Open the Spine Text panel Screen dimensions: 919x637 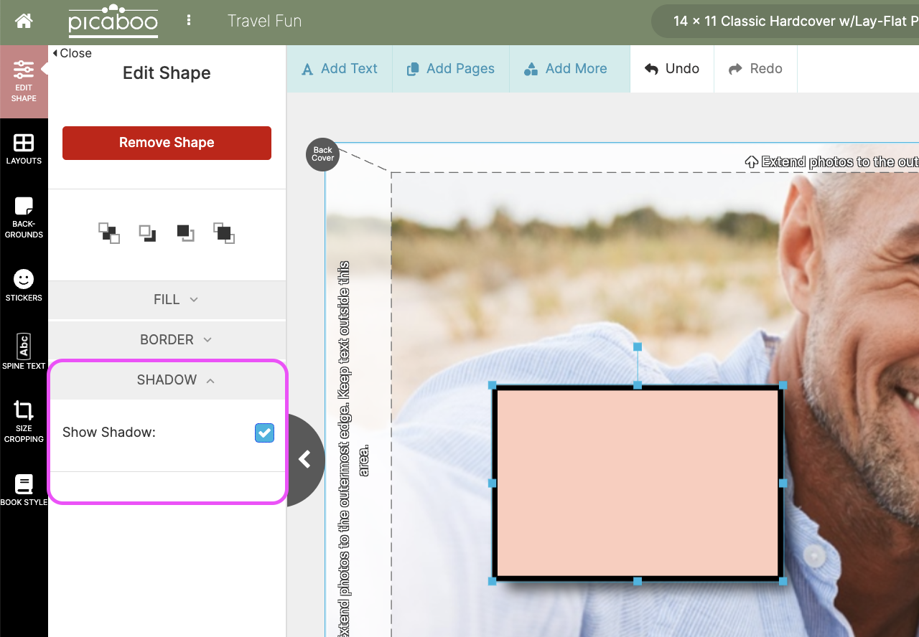[x=24, y=351]
